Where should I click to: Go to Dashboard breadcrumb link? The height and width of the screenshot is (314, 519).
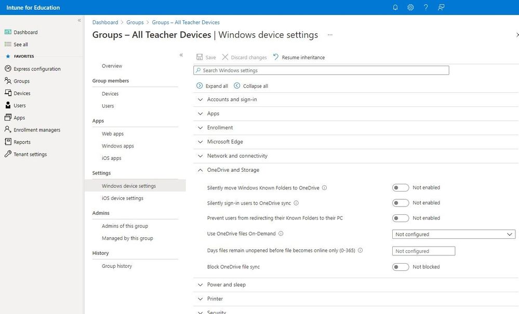pyautogui.click(x=105, y=22)
